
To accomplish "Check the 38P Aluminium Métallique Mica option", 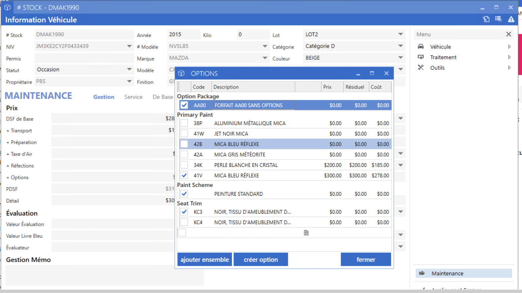I will [184, 123].
